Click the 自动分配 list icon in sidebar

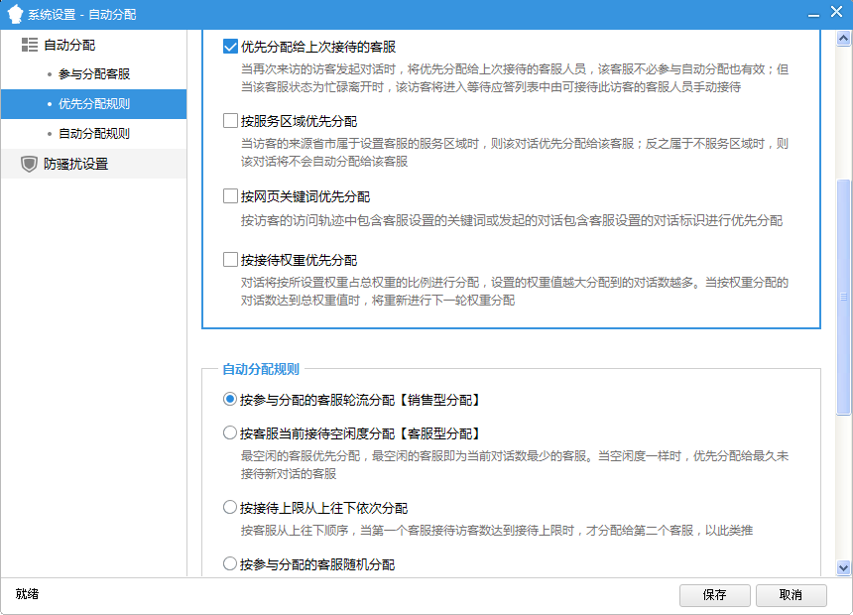pos(29,45)
